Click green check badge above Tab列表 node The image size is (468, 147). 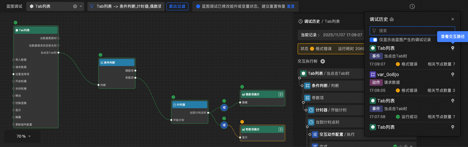pyautogui.click(x=15, y=22)
